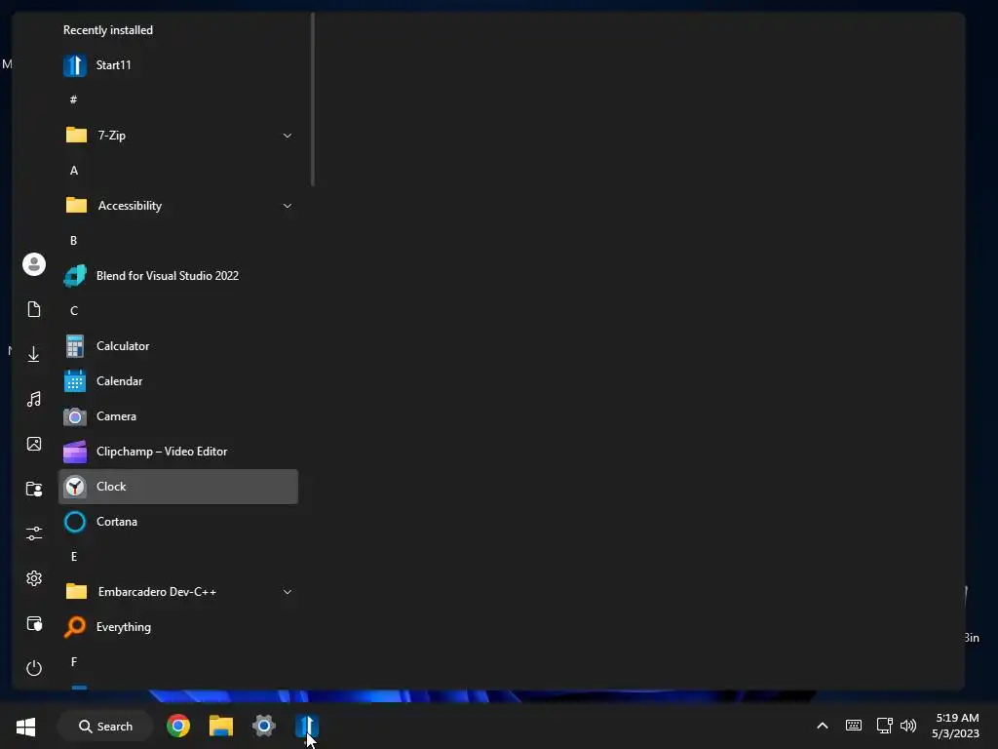Image resolution: width=998 pixels, height=749 pixels.
Task: Click the B letter header
Action: click(x=74, y=241)
